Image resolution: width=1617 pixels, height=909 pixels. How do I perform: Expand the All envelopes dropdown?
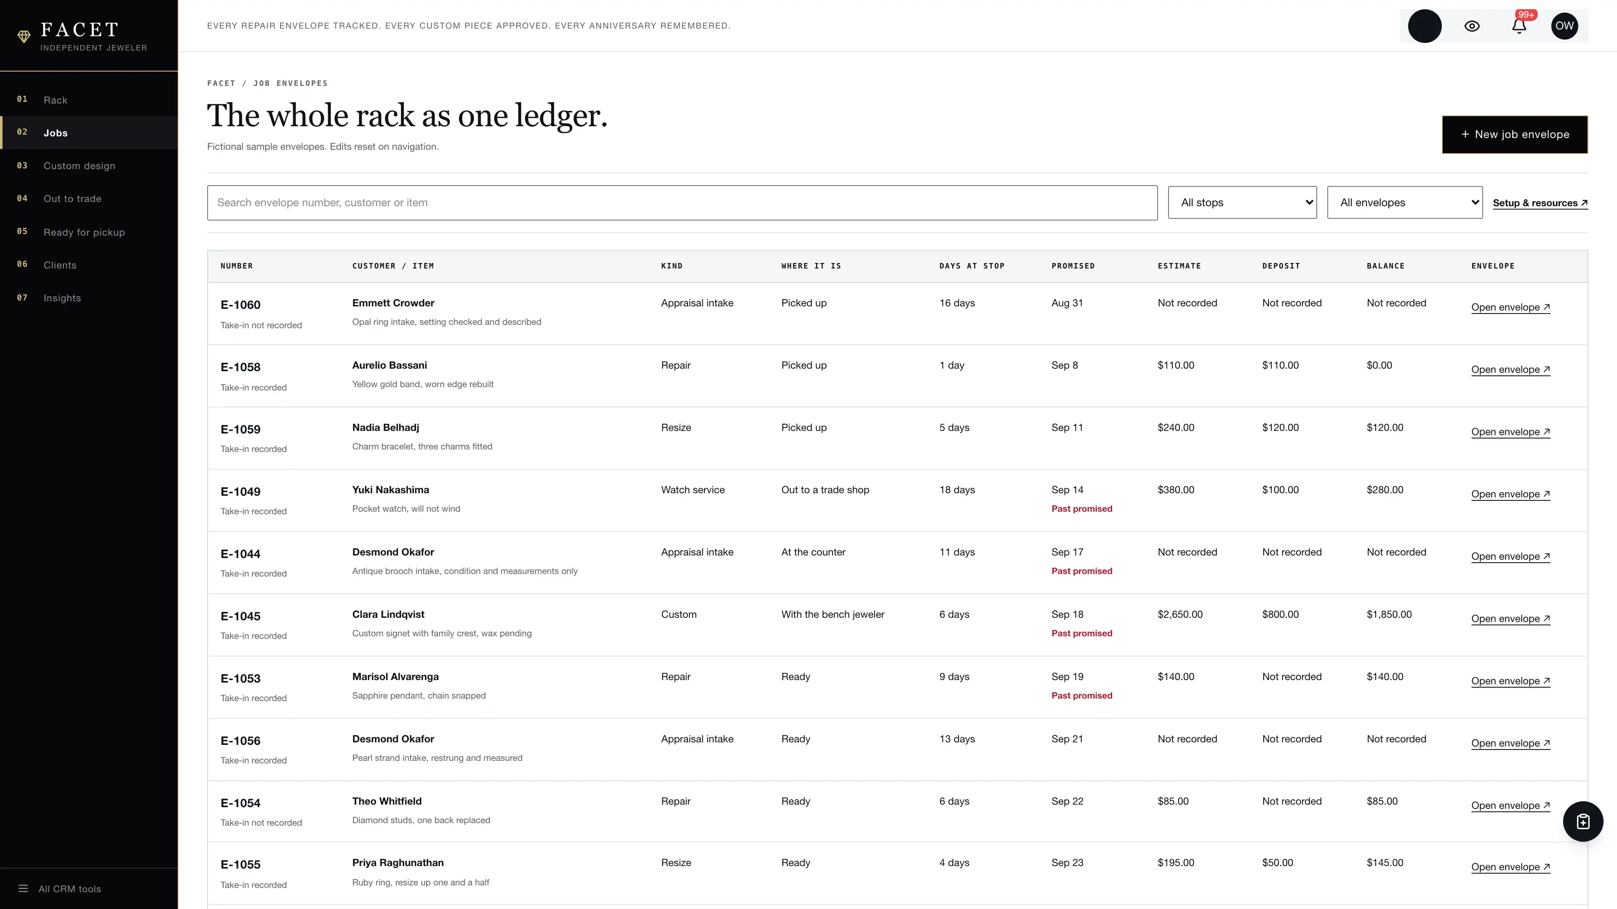click(1405, 202)
